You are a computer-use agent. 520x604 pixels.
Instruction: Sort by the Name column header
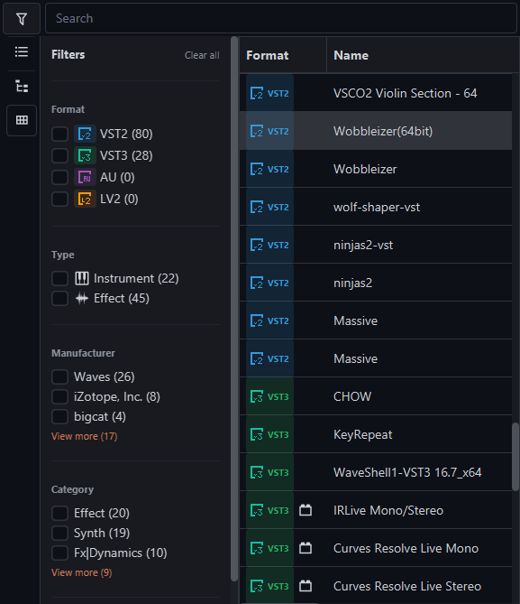[423, 55]
